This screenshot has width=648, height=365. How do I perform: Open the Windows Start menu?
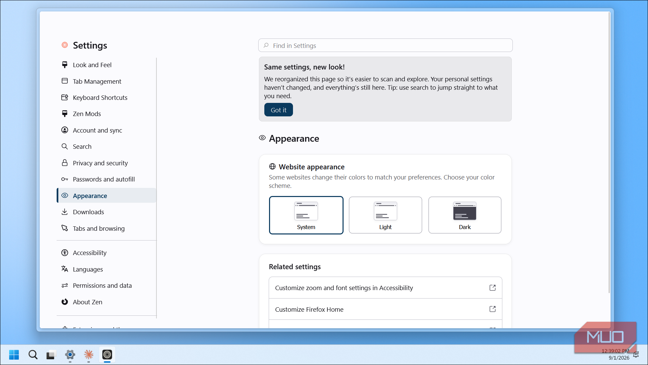coord(14,355)
